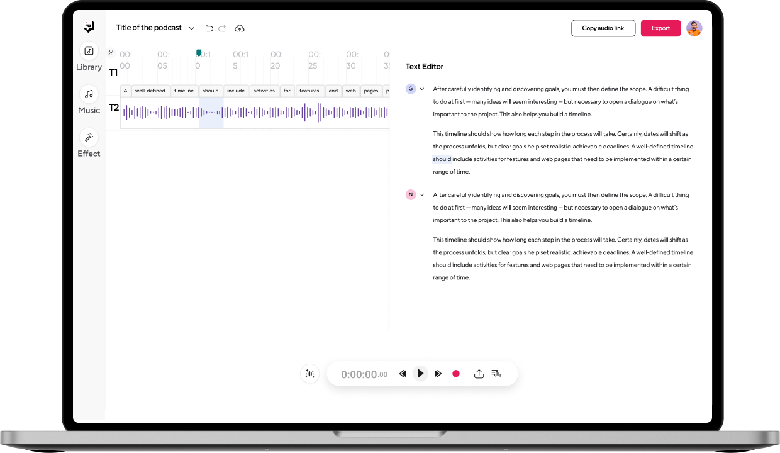
Task: Expand the speaker N chevron
Action: [422, 194]
